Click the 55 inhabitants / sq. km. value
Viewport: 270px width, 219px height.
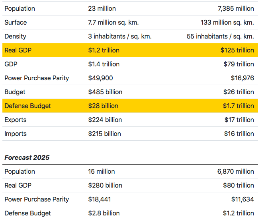click(x=220, y=36)
